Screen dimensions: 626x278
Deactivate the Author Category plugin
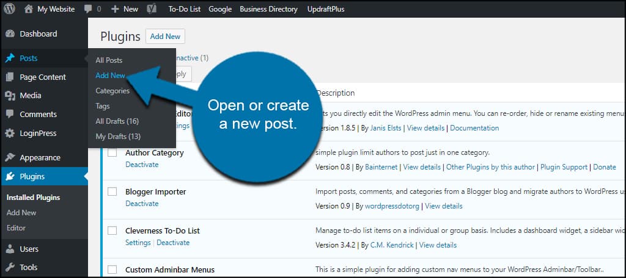coord(142,165)
